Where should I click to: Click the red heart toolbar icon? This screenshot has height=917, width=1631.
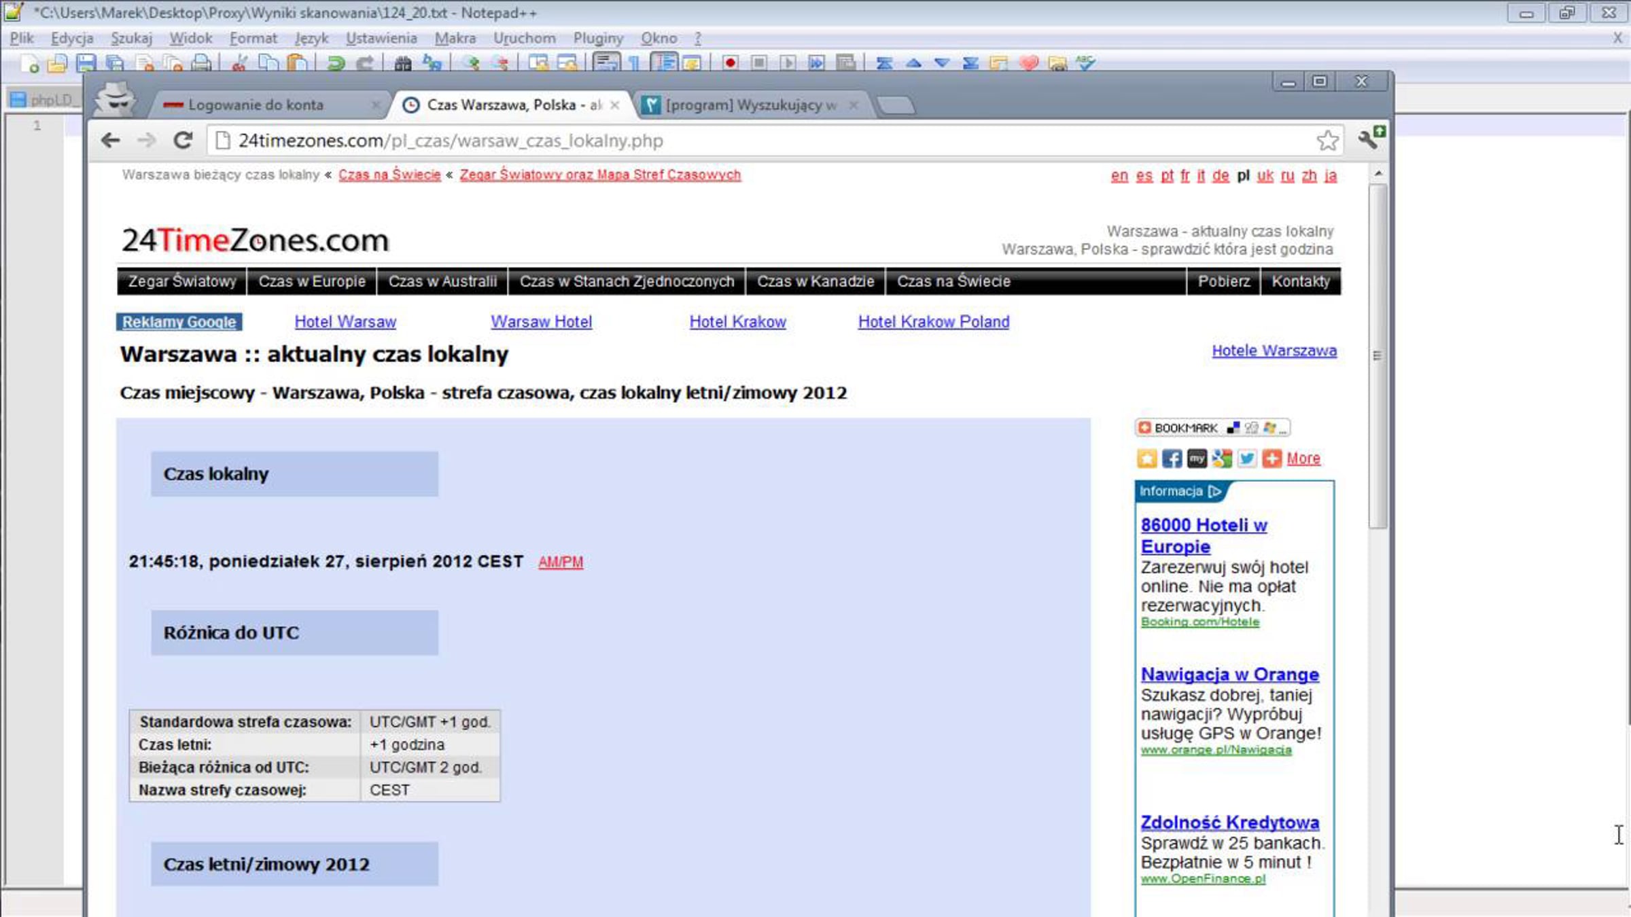1029,63
